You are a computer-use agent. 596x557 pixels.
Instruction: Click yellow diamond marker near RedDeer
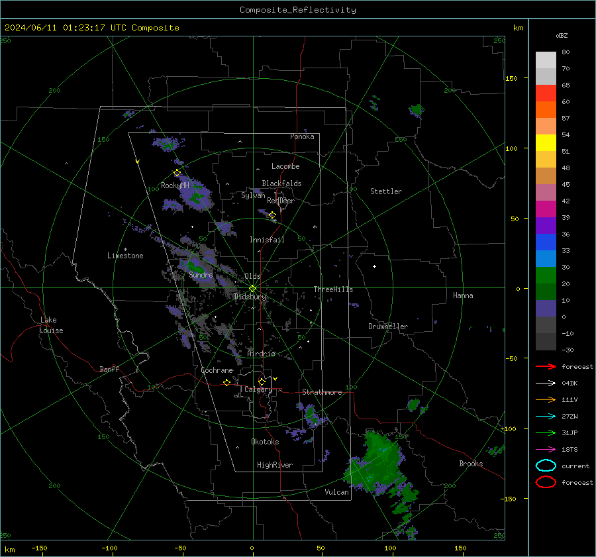pos(273,215)
